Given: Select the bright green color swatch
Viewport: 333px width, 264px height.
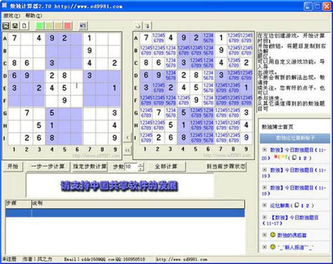Looking at the screenshot, I should 39,25.
